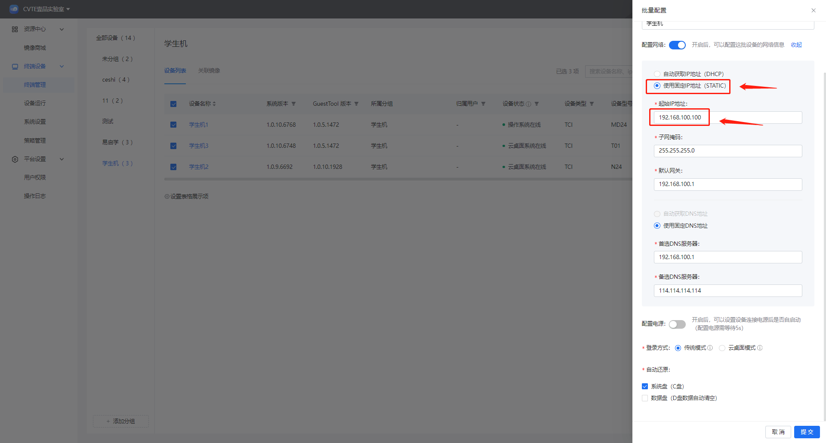The height and width of the screenshot is (443, 826).
Task: Click 备选DNS服务器 input field
Action: [x=728, y=290]
